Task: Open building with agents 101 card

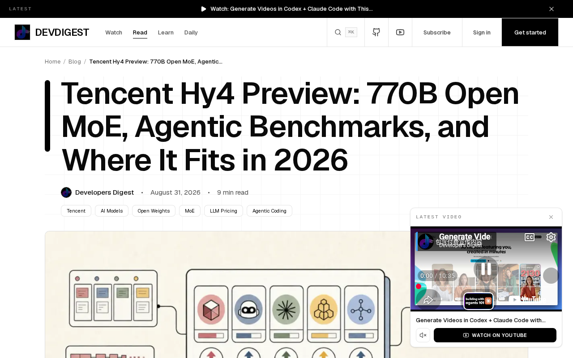Action: [x=479, y=301]
